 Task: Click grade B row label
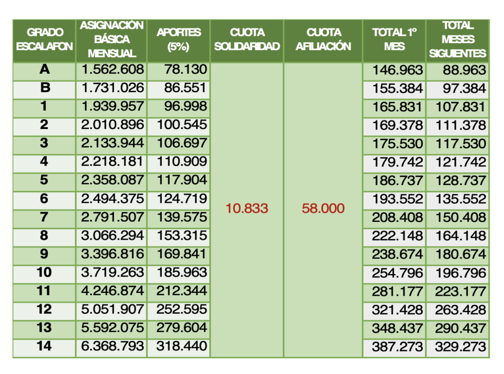(44, 89)
